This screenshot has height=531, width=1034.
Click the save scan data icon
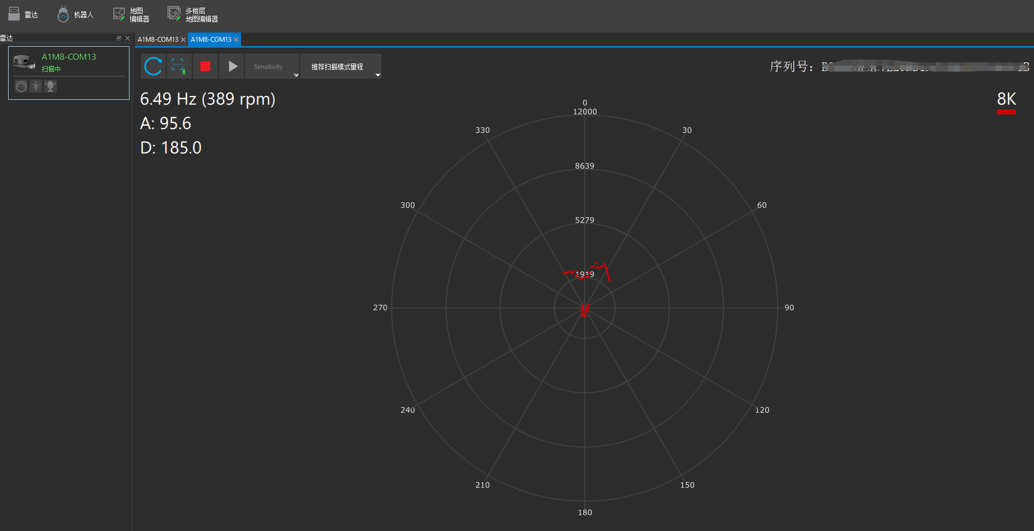coord(178,66)
